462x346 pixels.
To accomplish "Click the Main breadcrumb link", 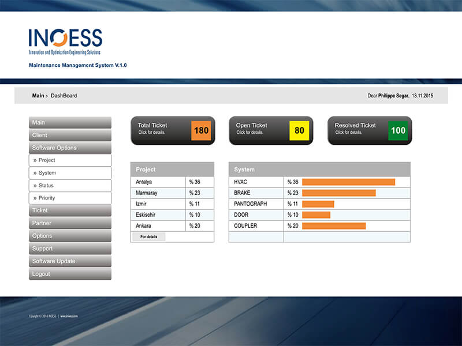I will tap(38, 96).
